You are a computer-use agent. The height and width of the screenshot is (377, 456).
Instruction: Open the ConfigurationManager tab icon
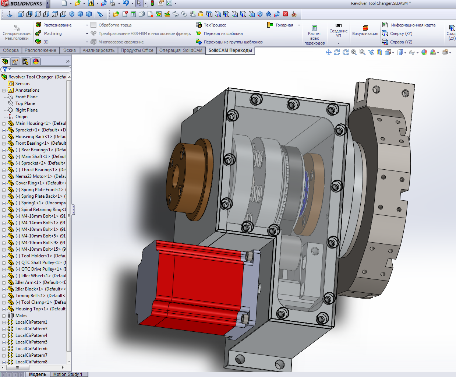[25, 61]
